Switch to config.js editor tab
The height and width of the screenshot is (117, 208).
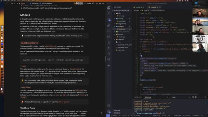[x=139, y=7]
